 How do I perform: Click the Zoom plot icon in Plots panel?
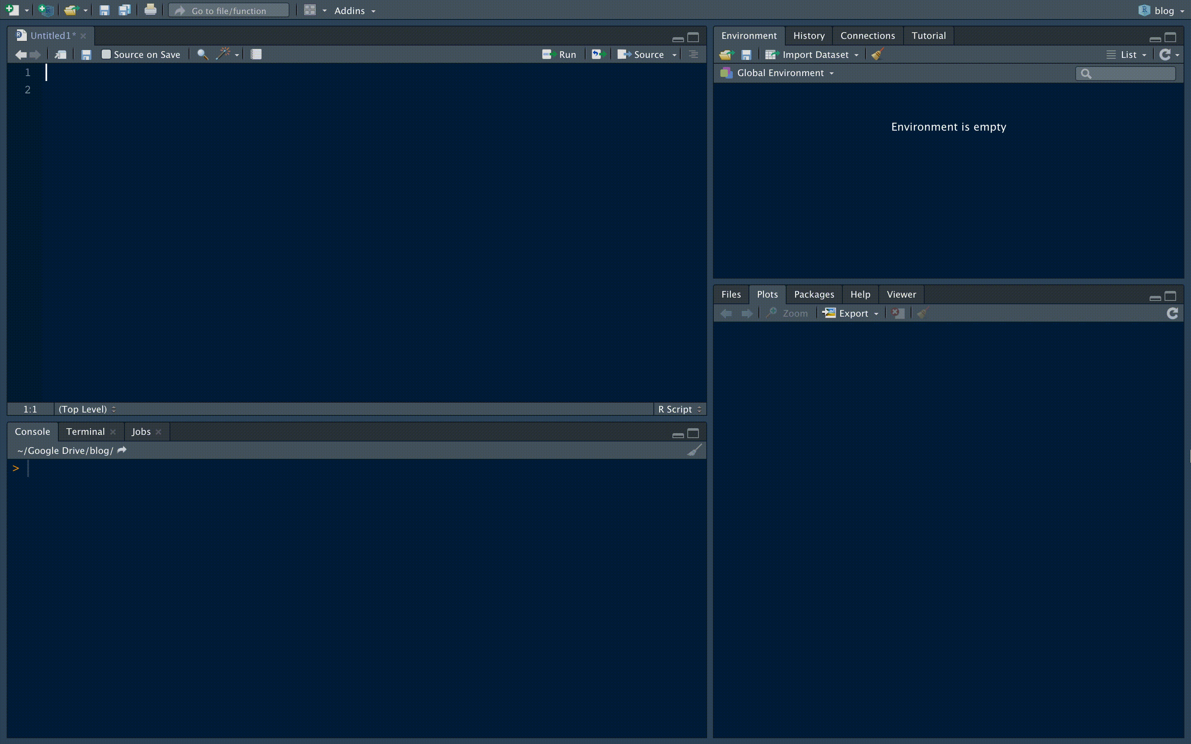coord(787,313)
